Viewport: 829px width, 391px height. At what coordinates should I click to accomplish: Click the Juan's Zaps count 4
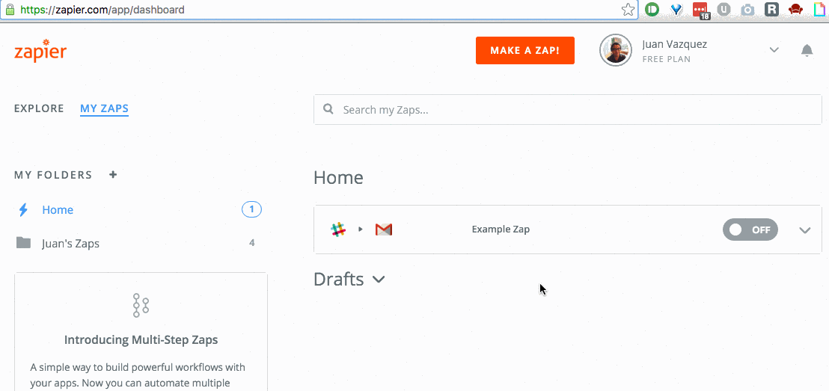click(252, 243)
